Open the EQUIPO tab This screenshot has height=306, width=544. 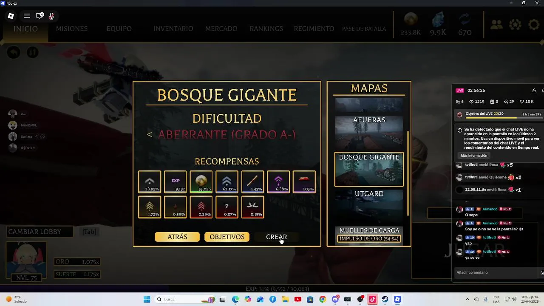(119, 29)
